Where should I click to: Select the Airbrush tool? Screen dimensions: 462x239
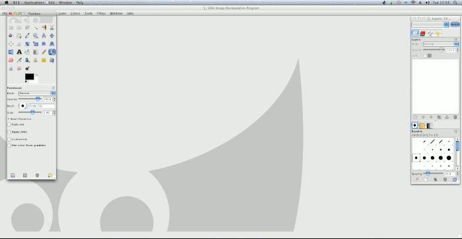(x=19, y=61)
